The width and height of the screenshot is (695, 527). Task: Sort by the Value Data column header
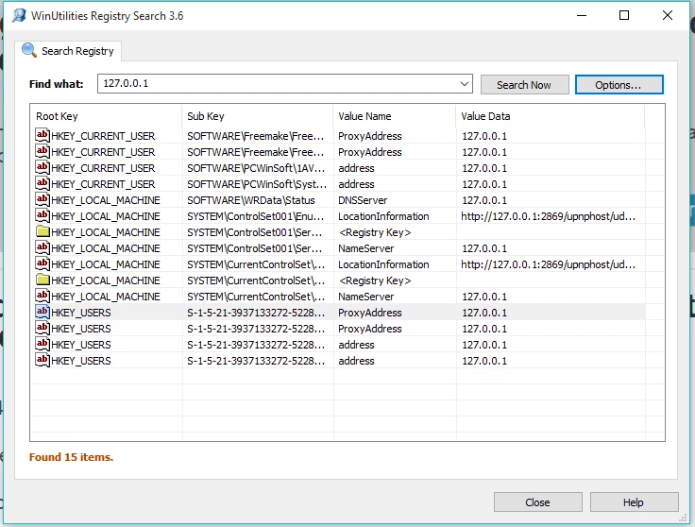(551, 116)
